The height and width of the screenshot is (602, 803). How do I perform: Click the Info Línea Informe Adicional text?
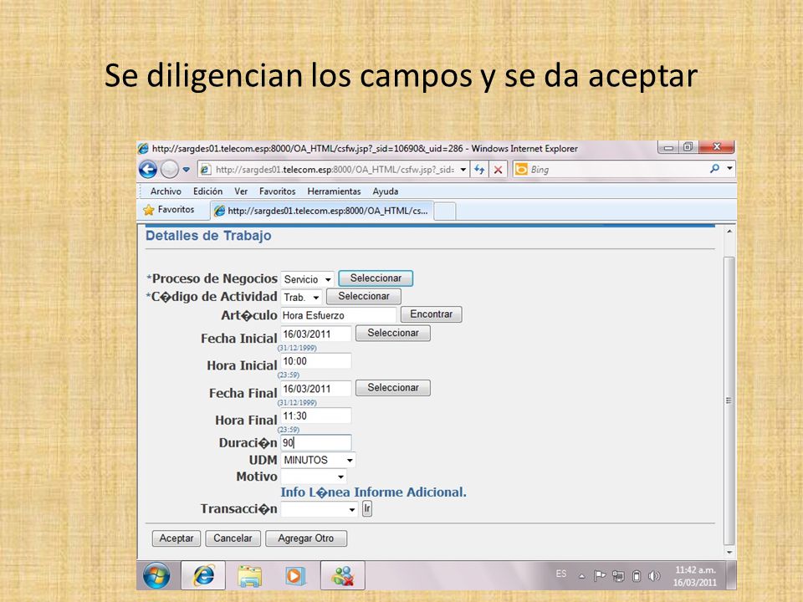point(373,492)
